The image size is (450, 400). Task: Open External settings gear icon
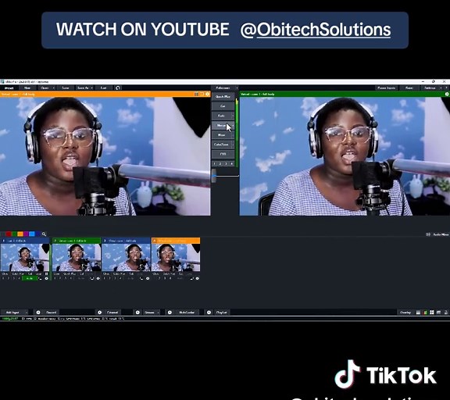point(99,312)
